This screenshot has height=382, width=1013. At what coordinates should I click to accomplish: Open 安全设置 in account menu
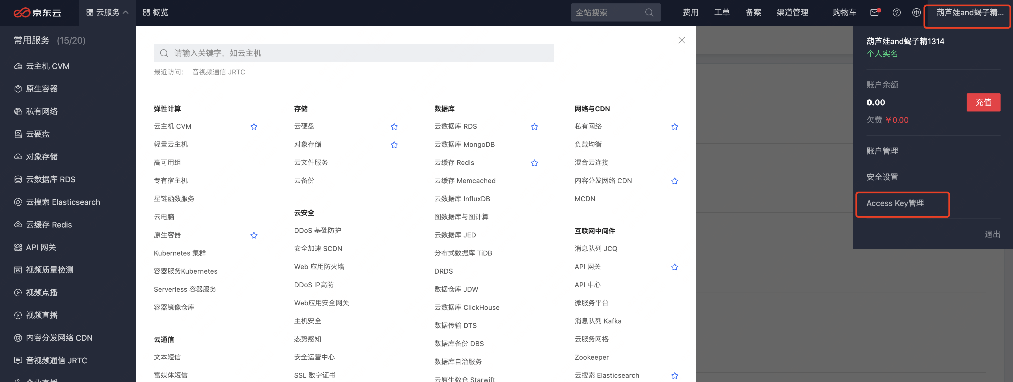point(882,177)
